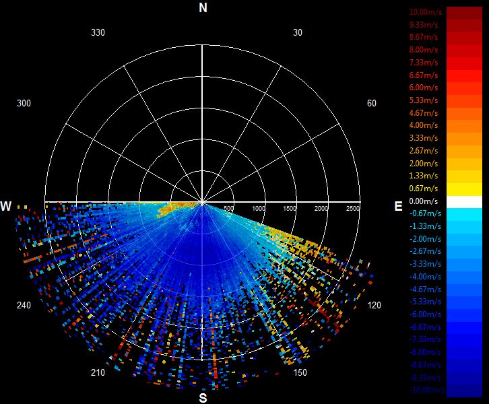
Task: Click the 150 degree azimuth label
Action: (300, 372)
